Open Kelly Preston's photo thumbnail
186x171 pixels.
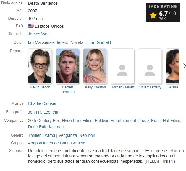pyautogui.click(x=95, y=66)
